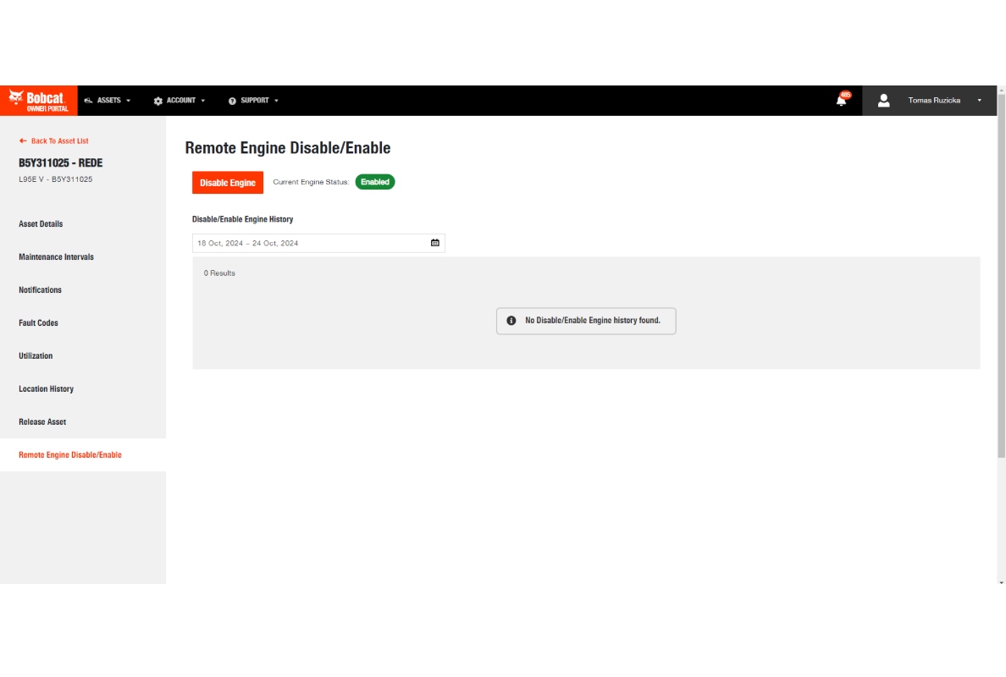Viewport: 1006px width, 677px height.
Task: Follow the Back To Asset List link
Action: click(59, 141)
